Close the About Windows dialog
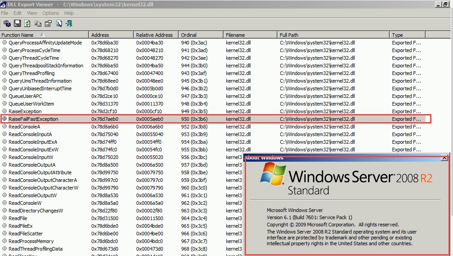This screenshot has width=453, height=256. pos(444,158)
